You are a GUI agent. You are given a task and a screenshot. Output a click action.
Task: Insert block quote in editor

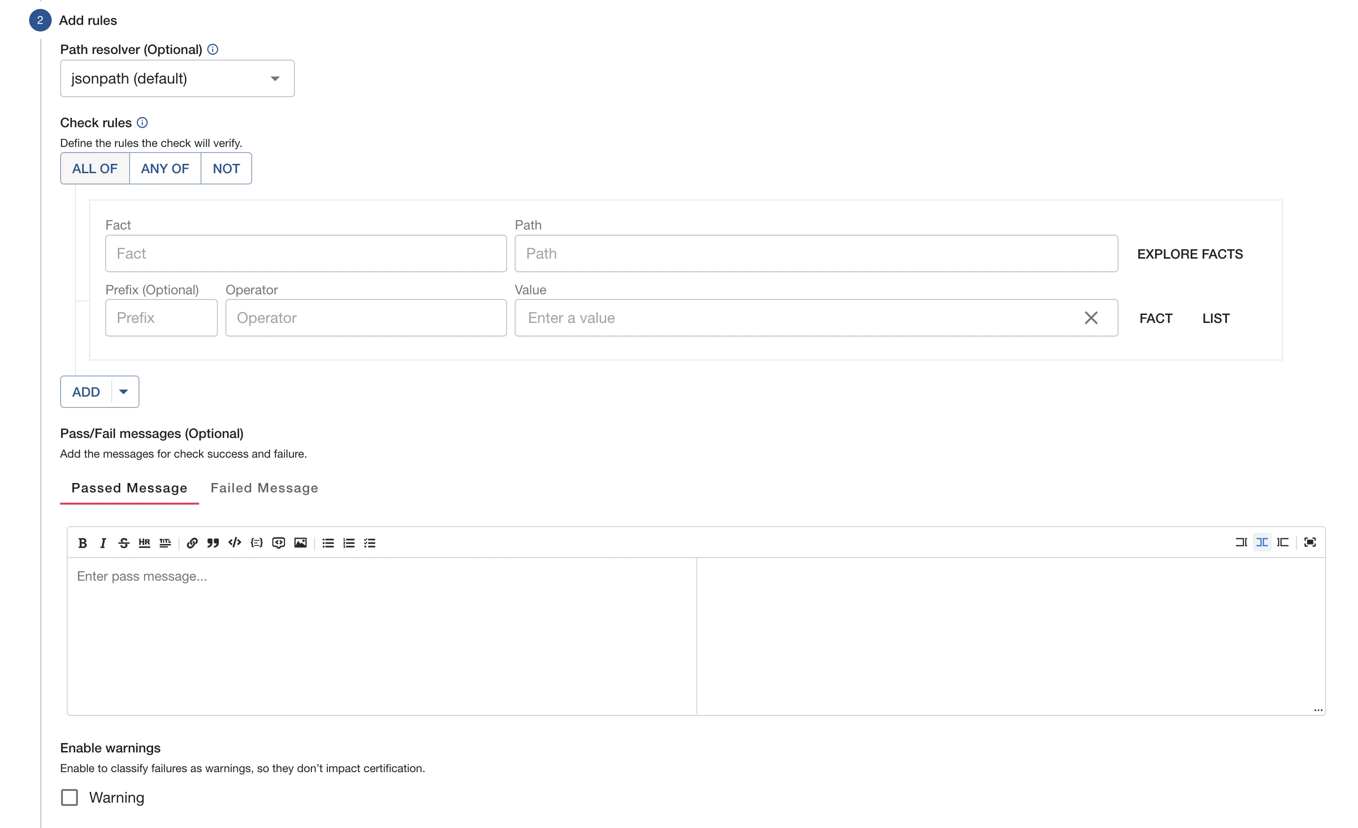213,543
